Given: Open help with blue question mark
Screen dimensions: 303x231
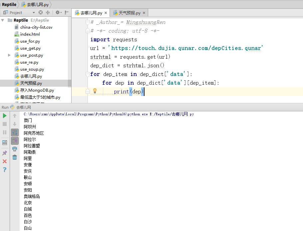Looking at the screenshot, I should point(5,170).
